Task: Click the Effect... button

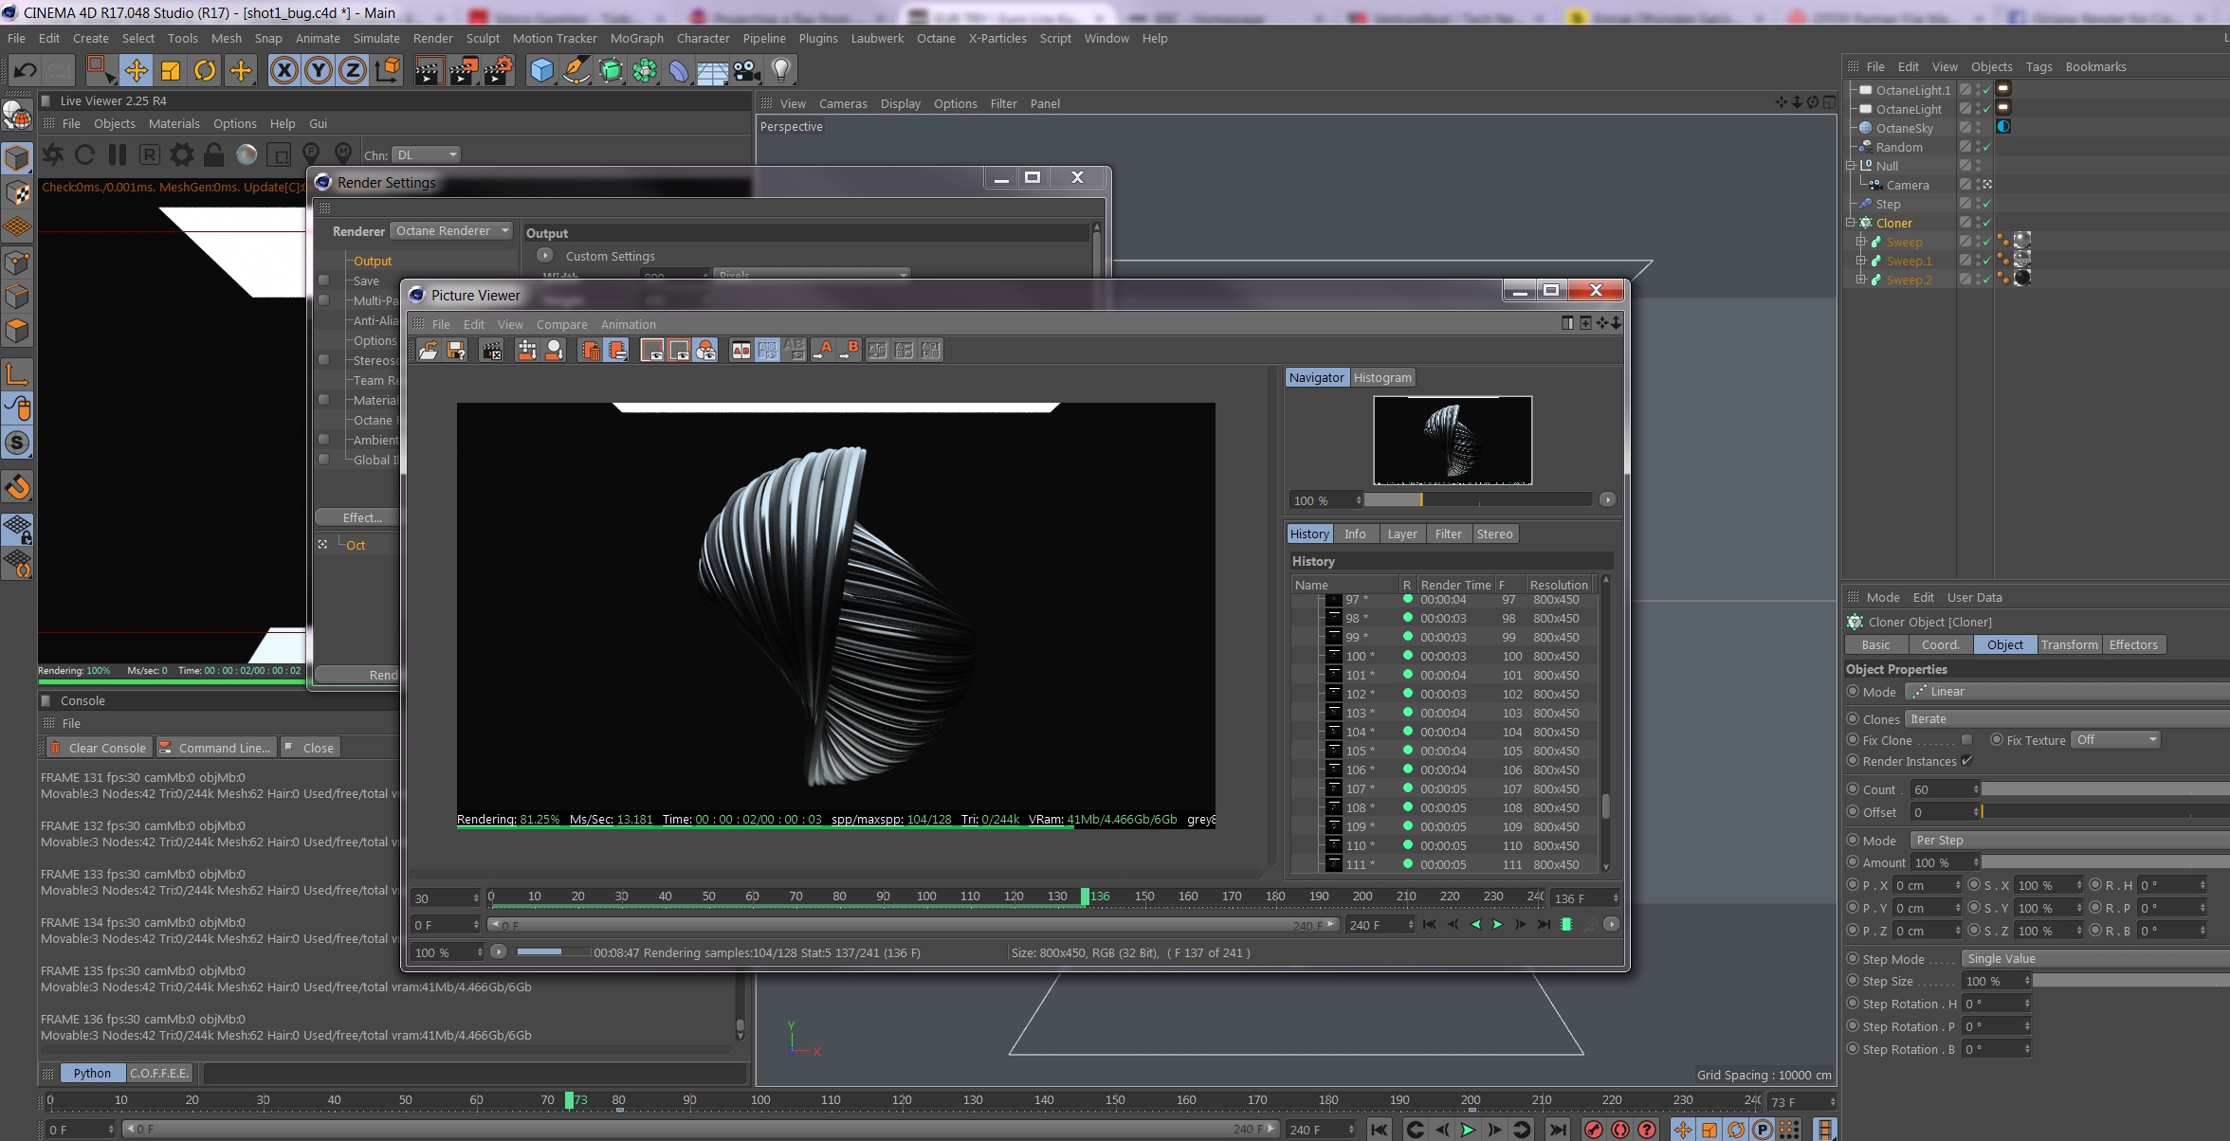Action: coord(362,517)
